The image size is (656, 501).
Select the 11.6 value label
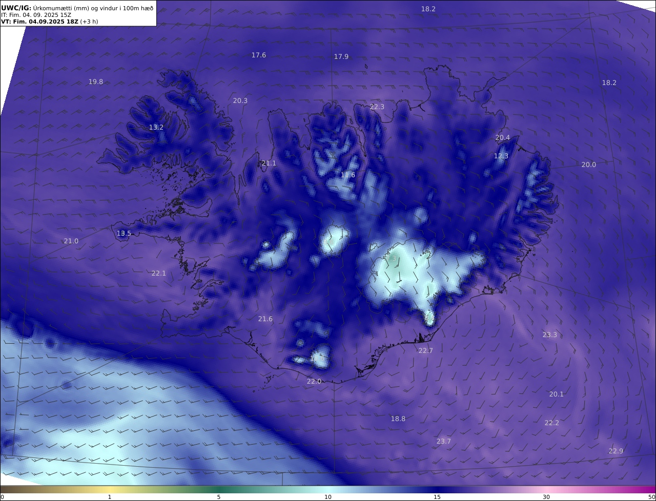pos(348,175)
